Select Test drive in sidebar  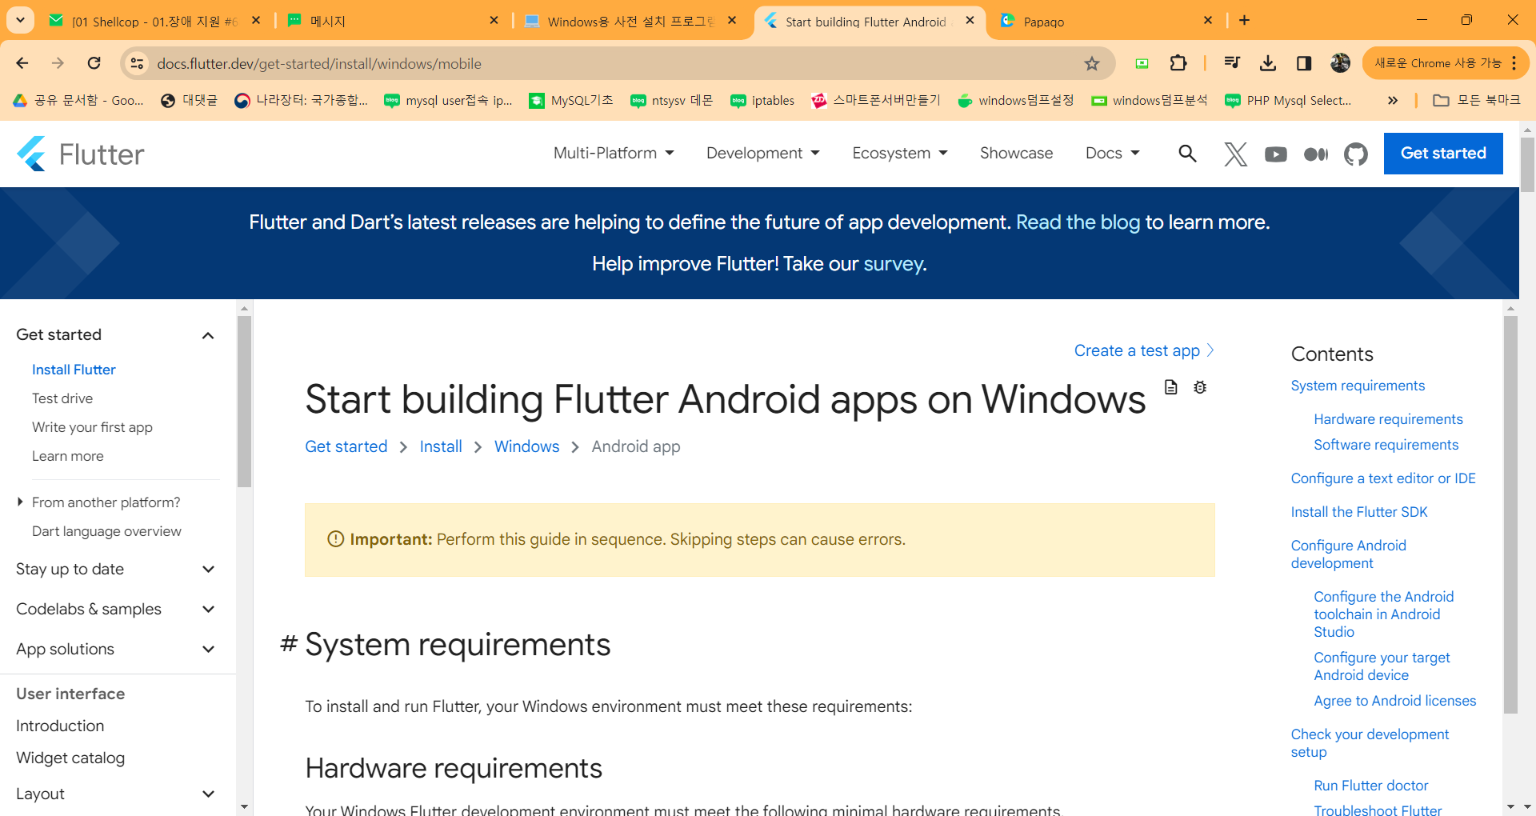[x=62, y=398]
